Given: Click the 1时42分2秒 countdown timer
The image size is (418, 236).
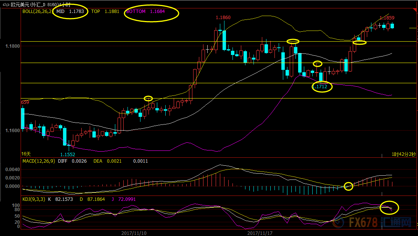Looking at the screenshot, I should (x=403, y=154).
